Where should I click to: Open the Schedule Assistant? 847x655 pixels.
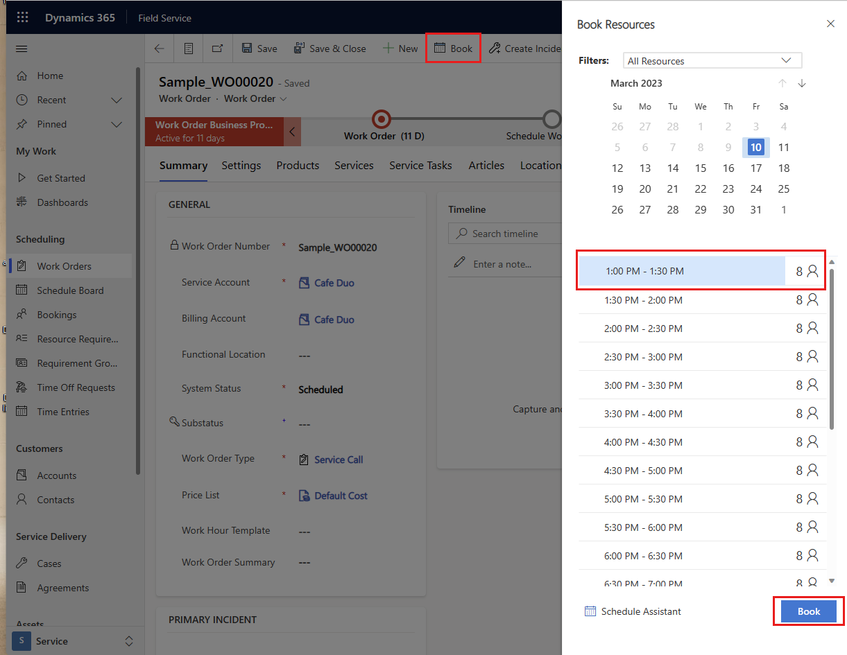click(x=633, y=611)
